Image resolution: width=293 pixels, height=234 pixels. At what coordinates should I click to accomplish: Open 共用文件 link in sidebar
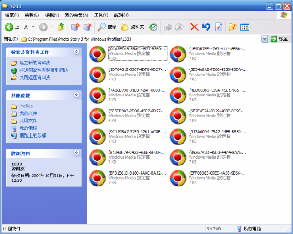click(28, 121)
